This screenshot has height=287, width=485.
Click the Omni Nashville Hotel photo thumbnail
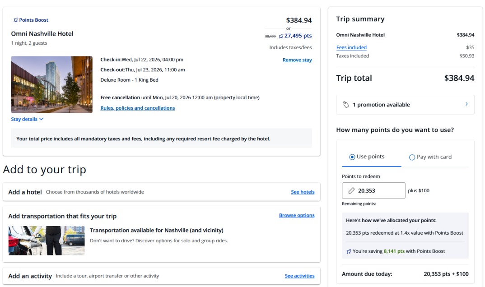click(51, 84)
